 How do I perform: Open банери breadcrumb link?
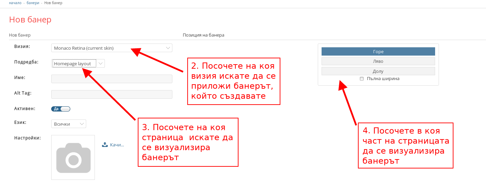pos(33,3)
